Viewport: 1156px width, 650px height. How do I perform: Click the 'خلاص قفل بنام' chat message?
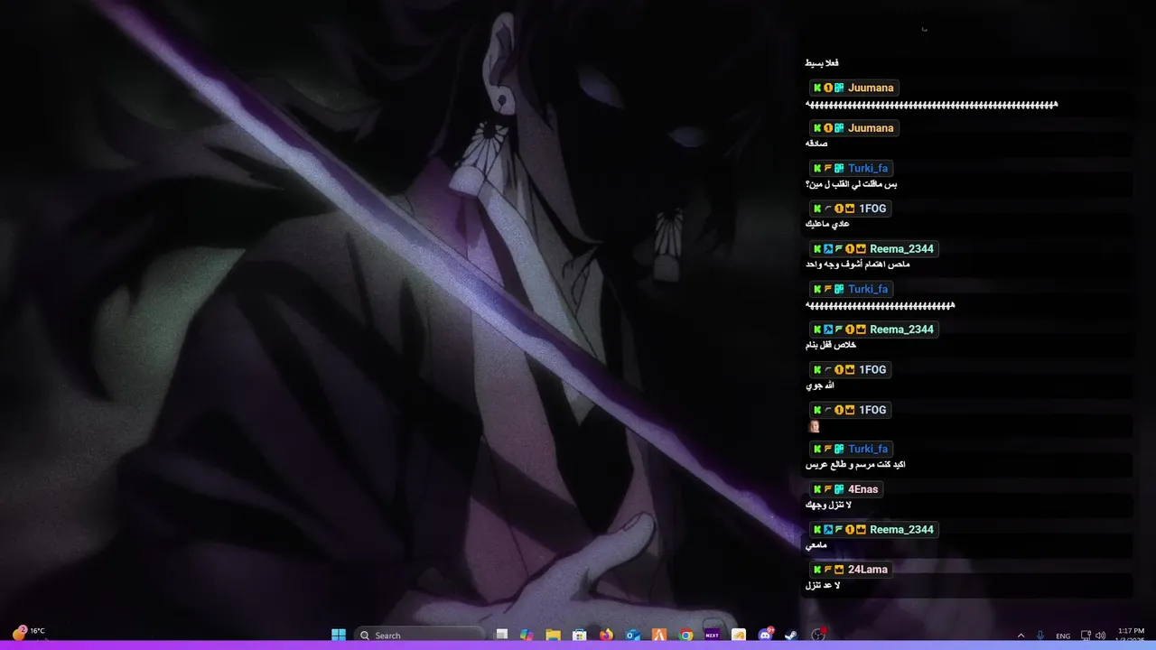pyautogui.click(x=831, y=345)
